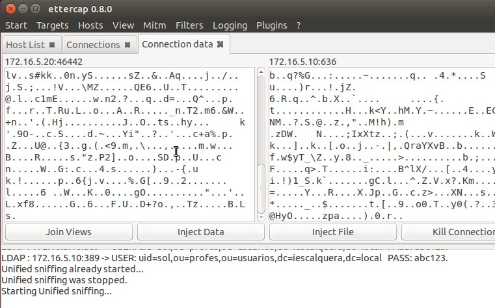Click the left pane line starting 'lv..s#kk'
Image resolution: width=495 pixels, height=308 pixels.
[x=122, y=75]
